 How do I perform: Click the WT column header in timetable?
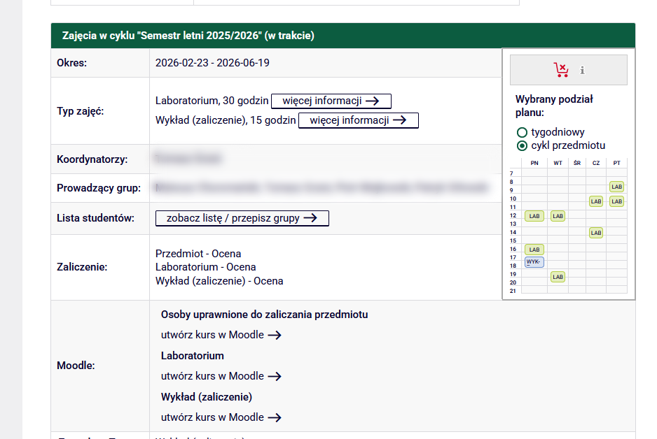[558, 163]
